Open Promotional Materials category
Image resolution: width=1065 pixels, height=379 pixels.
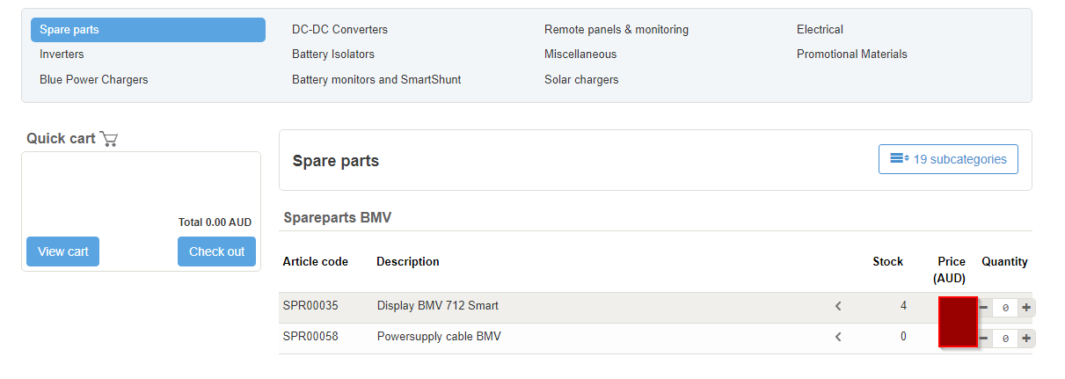pyautogui.click(x=851, y=55)
